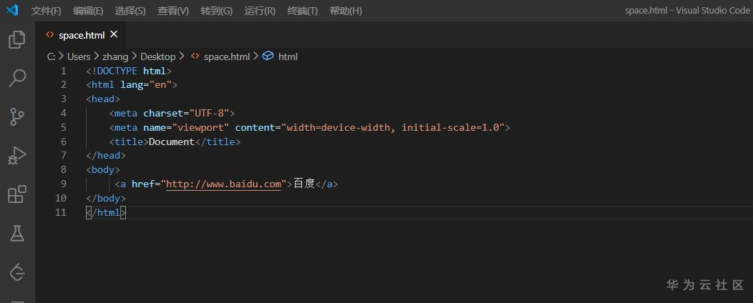
Task: Open the 终端(T) menu
Action: [303, 11]
